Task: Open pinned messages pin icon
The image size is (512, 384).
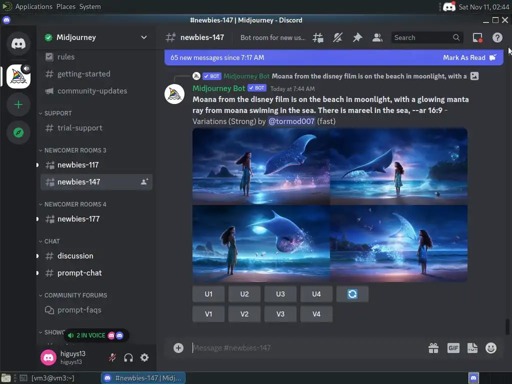Action: (357, 37)
